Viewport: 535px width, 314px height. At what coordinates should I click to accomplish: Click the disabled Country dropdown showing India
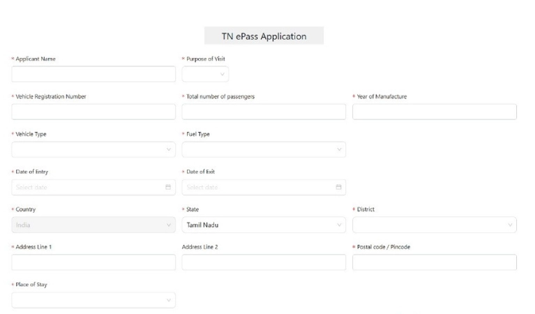(x=93, y=225)
